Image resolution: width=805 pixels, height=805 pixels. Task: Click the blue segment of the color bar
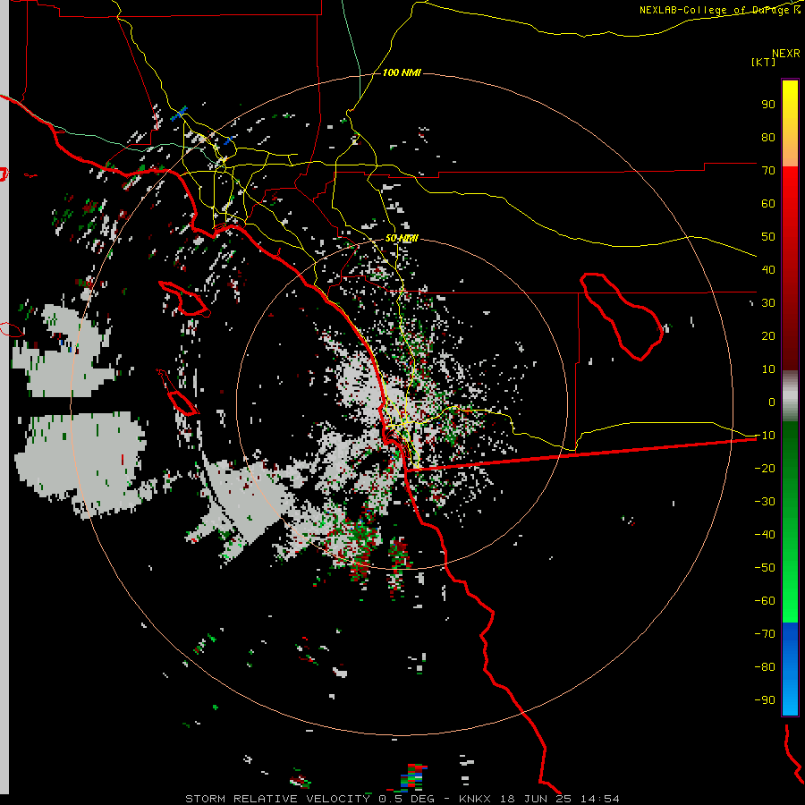click(790, 667)
